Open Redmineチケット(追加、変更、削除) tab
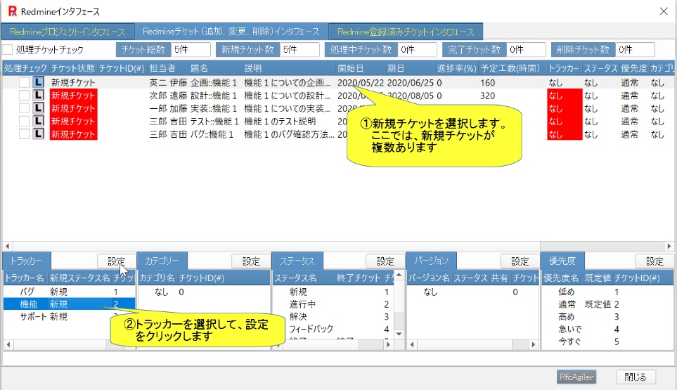The image size is (677, 390). tap(231, 32)
